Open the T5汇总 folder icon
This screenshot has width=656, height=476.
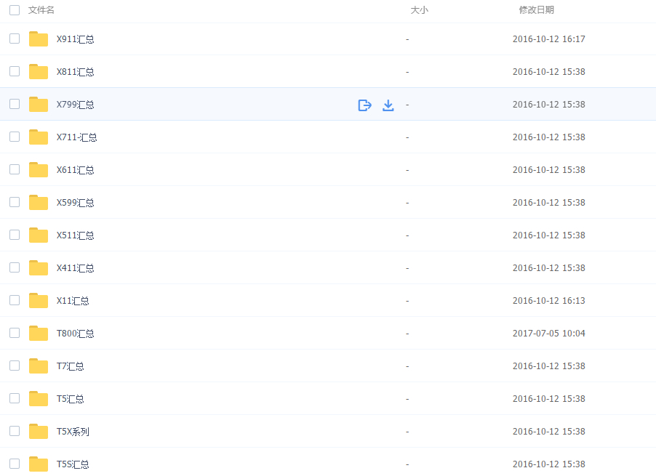[39, 399]
